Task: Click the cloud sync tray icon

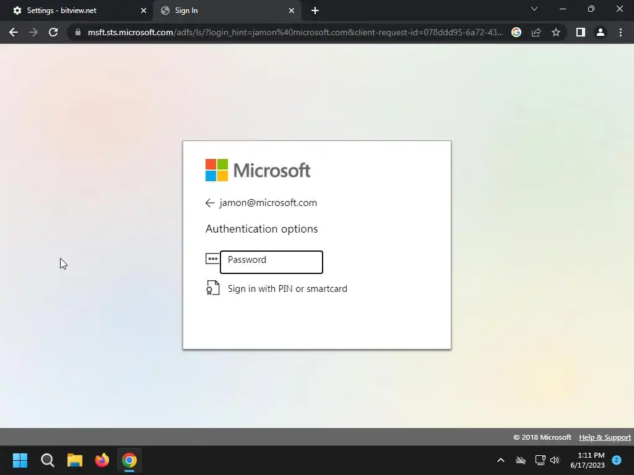Action: [x=521, y=460]
